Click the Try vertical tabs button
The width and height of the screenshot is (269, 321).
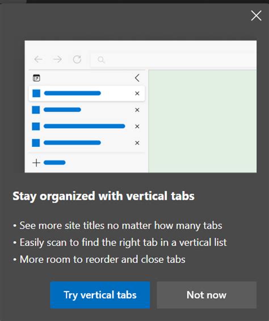pos(100,295)
